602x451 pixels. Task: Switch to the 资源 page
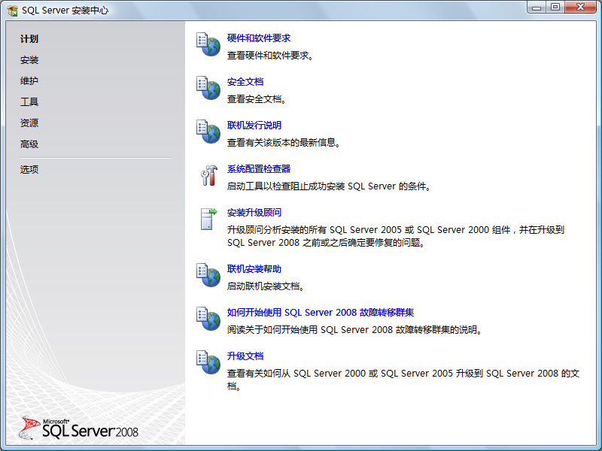(29, 123)
